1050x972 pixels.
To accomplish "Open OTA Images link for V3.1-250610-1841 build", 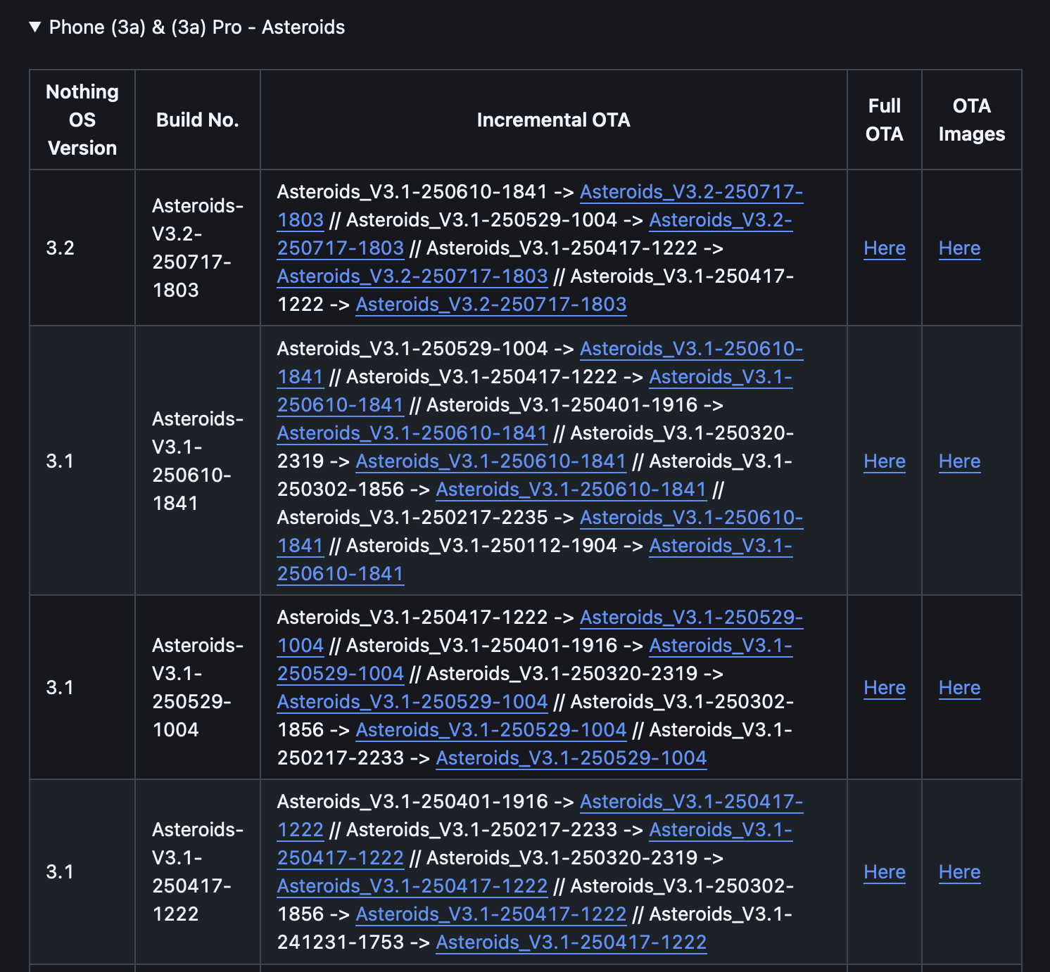I will point(959,461).
